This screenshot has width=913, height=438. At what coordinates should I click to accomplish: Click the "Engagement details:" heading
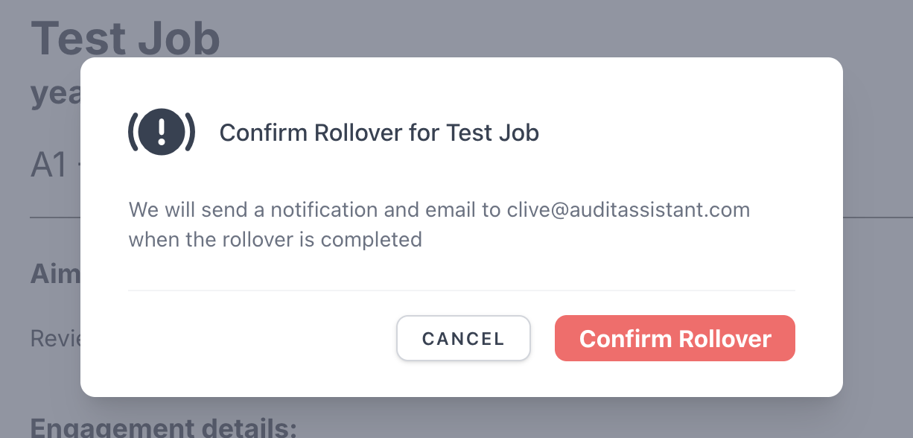pyautogui.click(x=164, y=428)
